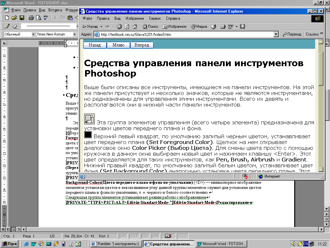330x248 pixels.
Task: Click the color controls group image on page
Action: (90, 119)
